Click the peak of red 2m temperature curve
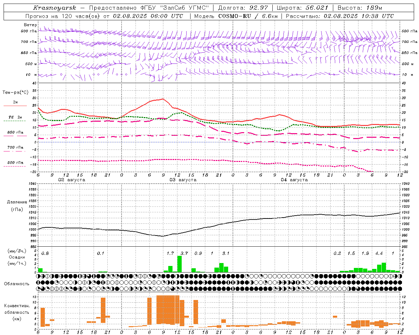The width and height of the screenshot is (419, 335). tap(163, 99)
